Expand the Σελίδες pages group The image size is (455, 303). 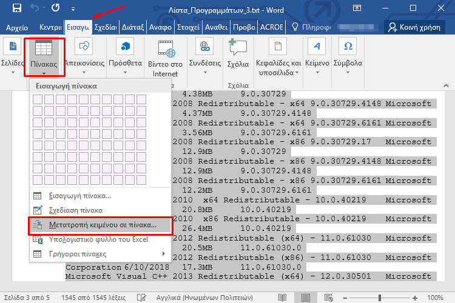[13, 56]
